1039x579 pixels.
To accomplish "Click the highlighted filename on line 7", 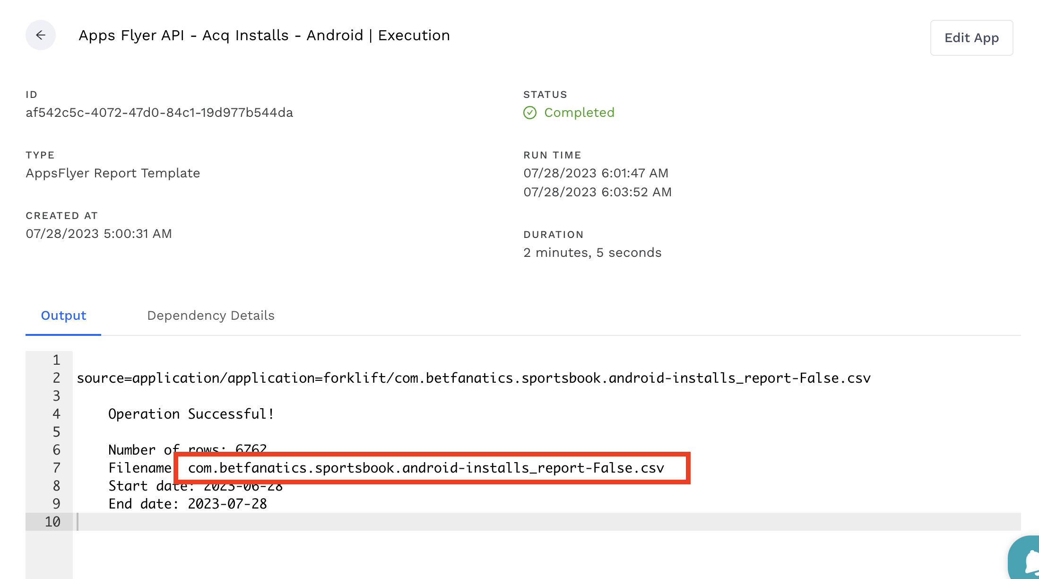I will [426, 468].
